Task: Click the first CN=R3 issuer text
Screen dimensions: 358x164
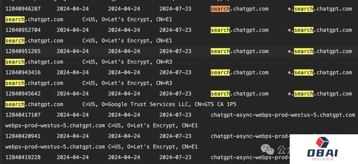Action: click(164, 62)
